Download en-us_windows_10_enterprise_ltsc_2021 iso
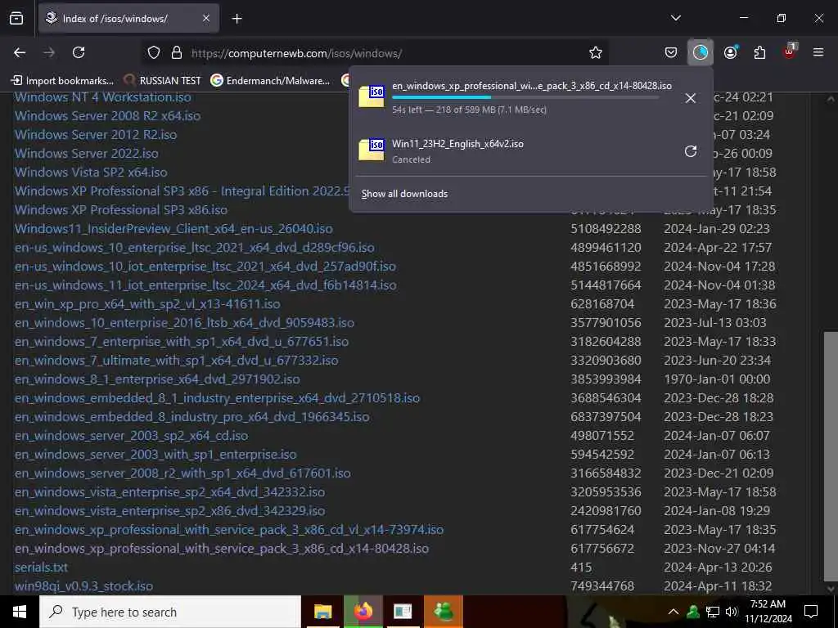This screenshot has height=628, width=838. tap(195, 247)
